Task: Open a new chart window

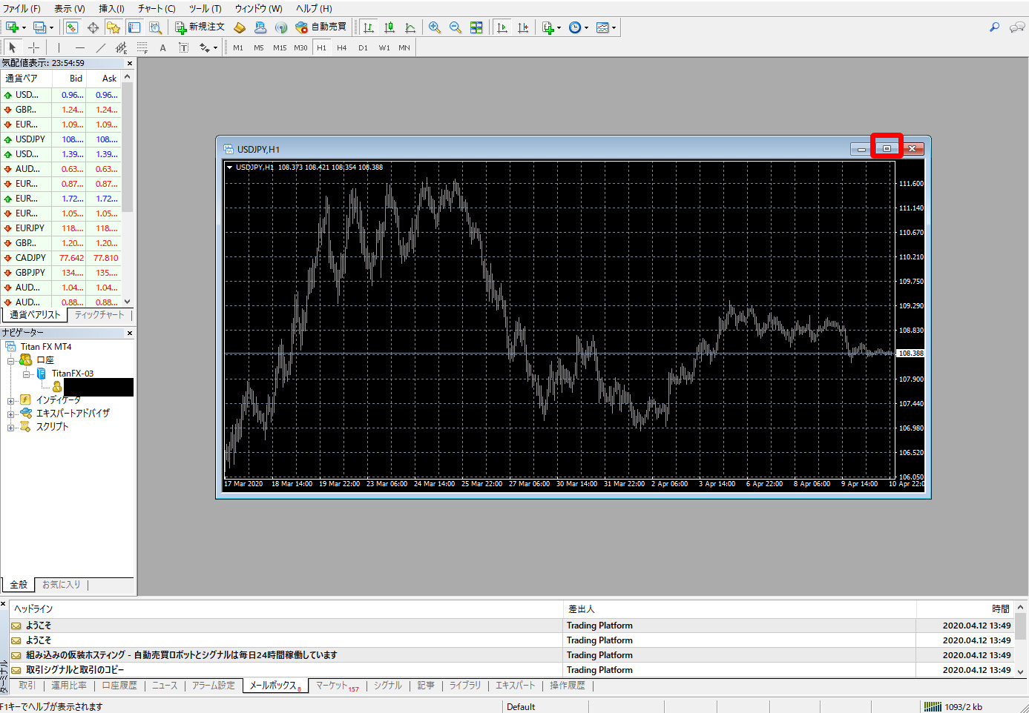Action: click(12, 27)
